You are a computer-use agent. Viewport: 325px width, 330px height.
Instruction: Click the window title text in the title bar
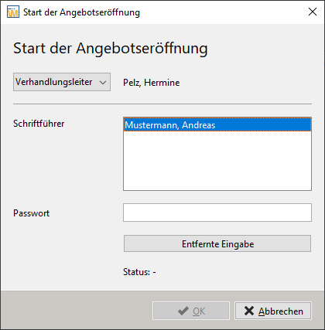tap(81, 12)
